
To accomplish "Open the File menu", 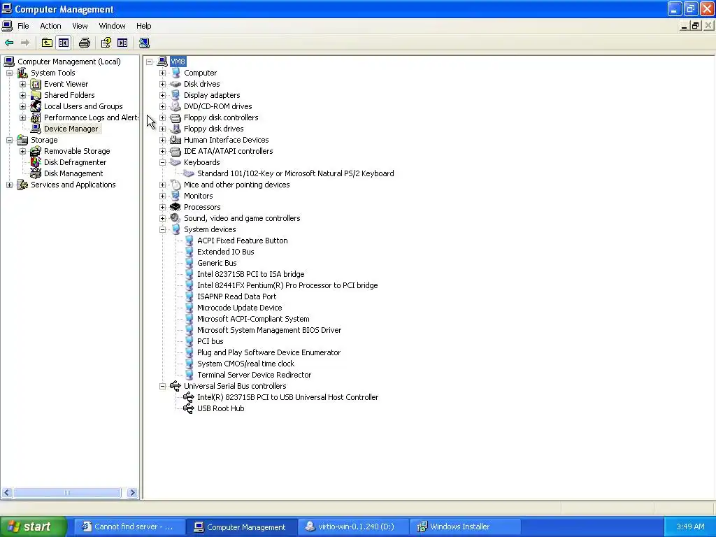I will pos(23,26).
